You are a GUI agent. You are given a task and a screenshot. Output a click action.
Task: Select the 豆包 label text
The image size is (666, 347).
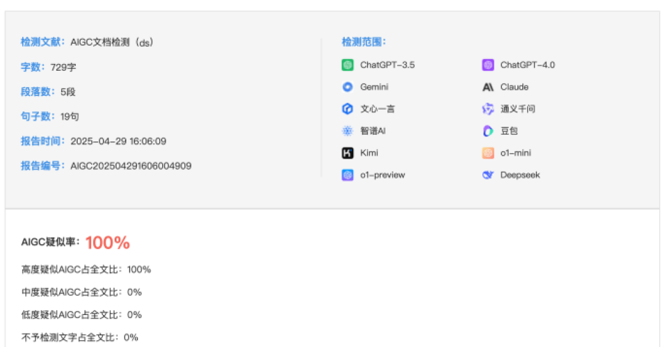click(x=509, y=131)
